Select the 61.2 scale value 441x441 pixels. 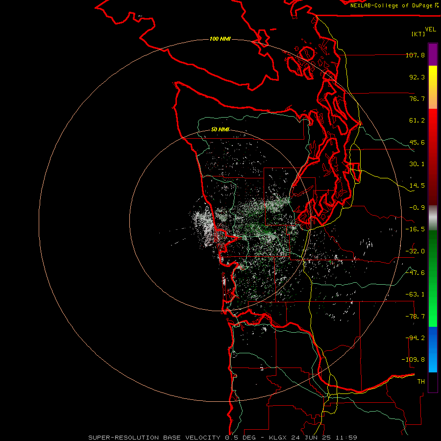(x=417, y=121)
